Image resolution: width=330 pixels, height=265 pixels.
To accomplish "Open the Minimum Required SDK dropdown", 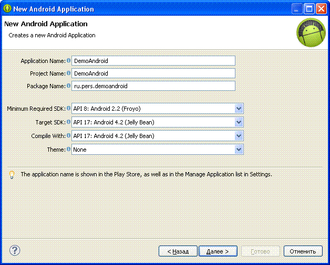I will click(x=239, y=109).
